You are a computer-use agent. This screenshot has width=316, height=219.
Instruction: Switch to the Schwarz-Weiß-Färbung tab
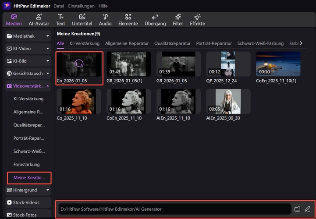(x=260, y=43)
